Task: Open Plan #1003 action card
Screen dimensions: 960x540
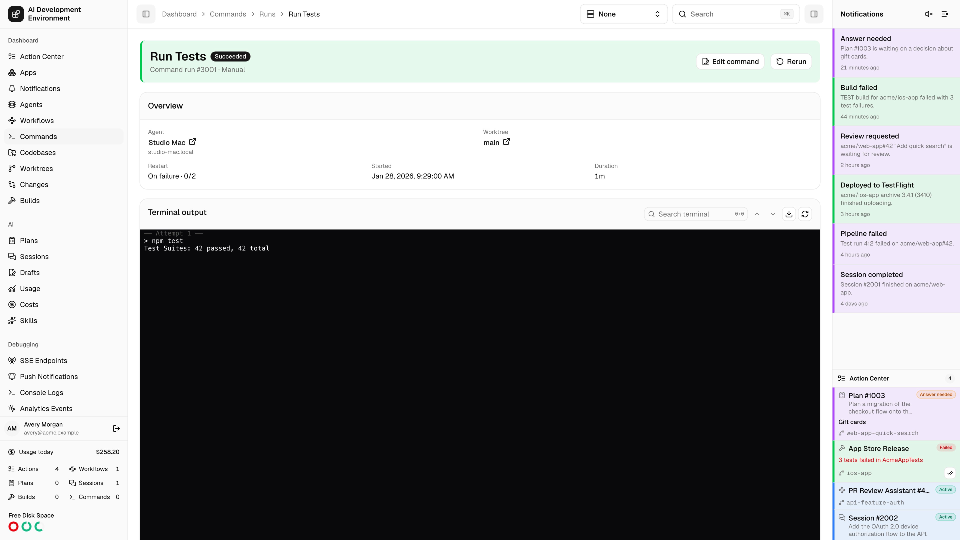Action: pyautogui.click(x=896, y=414)
